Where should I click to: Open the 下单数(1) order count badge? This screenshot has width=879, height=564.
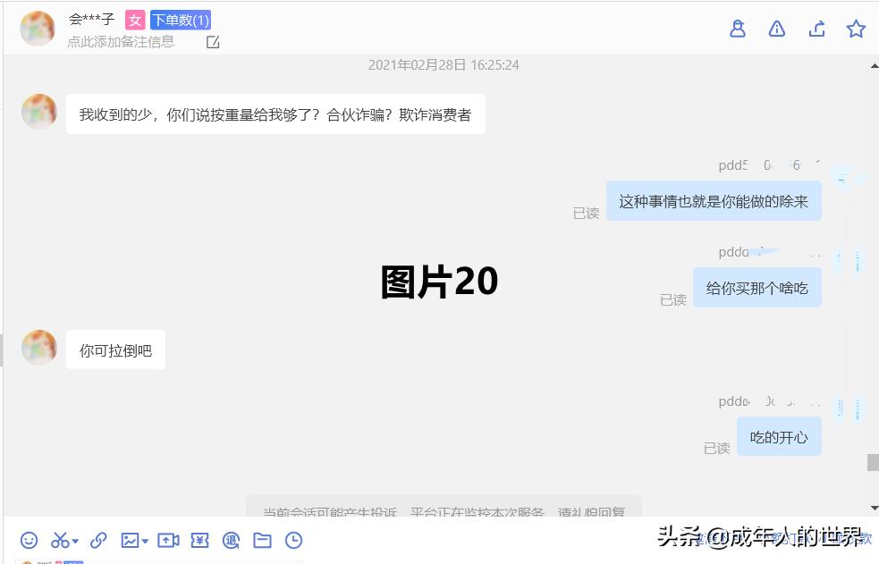coord(181,20)
